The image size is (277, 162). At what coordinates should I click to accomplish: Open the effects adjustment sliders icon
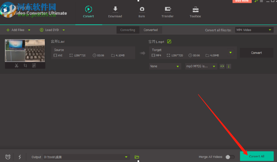tap(34, 65)
